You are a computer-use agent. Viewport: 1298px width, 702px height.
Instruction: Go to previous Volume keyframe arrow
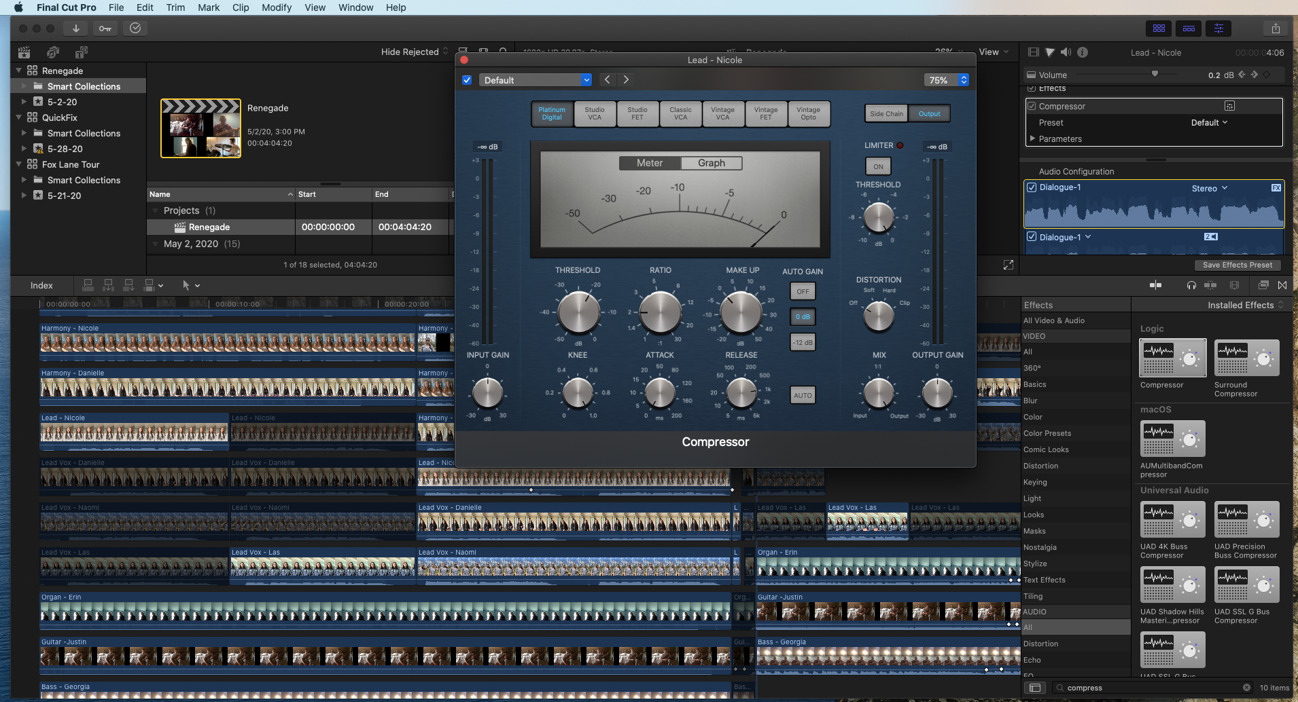[x=1242, y=75]
